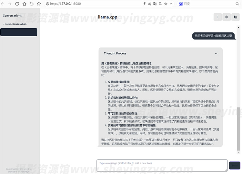This screenshot has width=242, height=174.
Task: Click the share icon in address bar
Action: [x=150, y=4]
